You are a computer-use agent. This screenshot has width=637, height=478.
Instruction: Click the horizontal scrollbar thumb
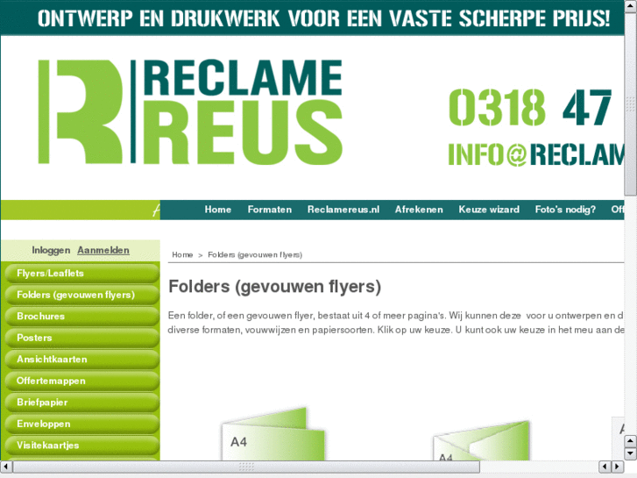[246, 467]
